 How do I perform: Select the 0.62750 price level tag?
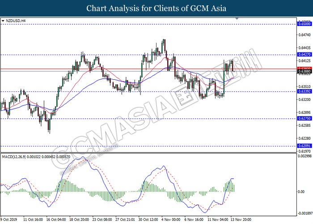click(304, 119)
